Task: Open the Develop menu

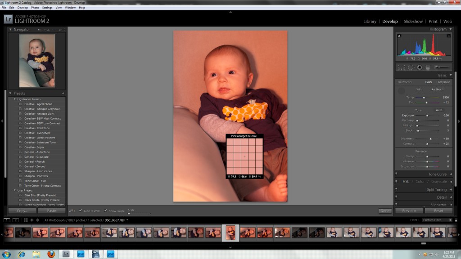Action: [23, 8]
